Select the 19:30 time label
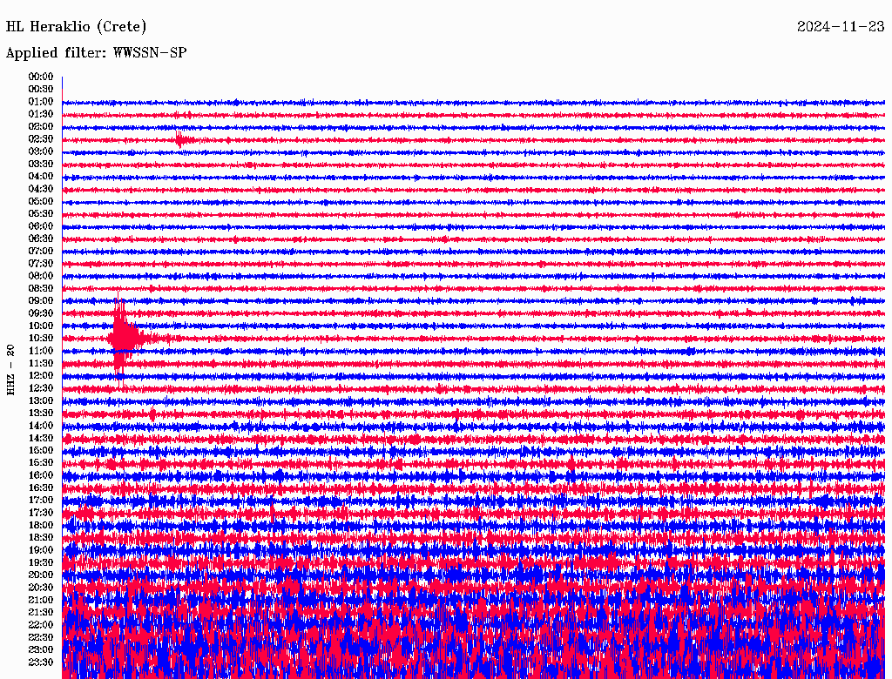Viewport: 892px width, 679px height. [x=40, y=563]
